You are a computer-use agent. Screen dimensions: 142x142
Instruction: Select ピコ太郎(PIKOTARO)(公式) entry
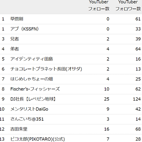(x=38, y=139)
